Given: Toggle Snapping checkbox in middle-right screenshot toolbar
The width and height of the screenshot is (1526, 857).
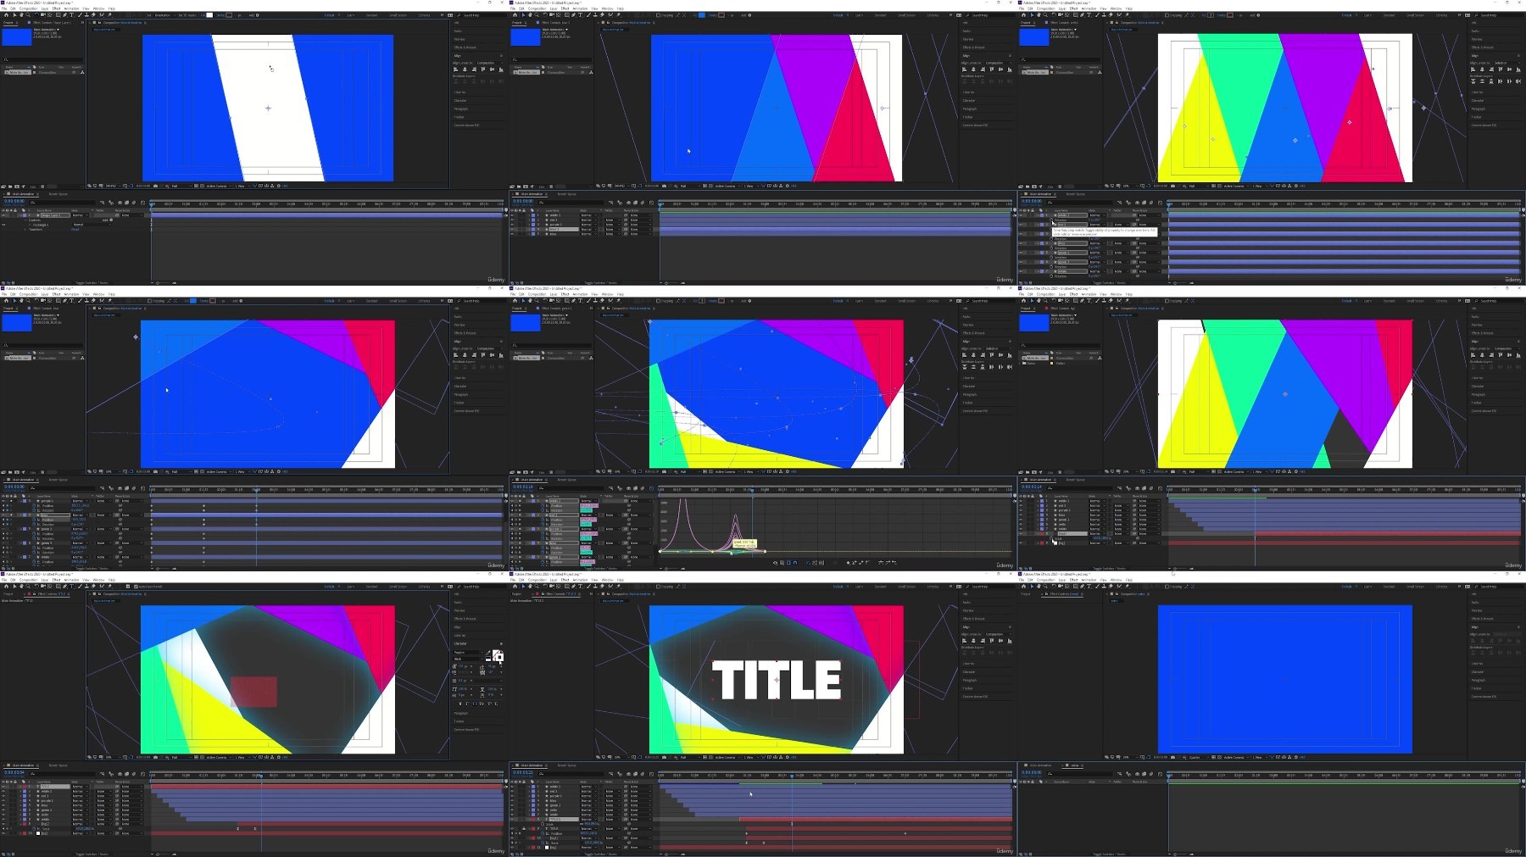Looking at the screenshot, I should (x=1167, y=301).
